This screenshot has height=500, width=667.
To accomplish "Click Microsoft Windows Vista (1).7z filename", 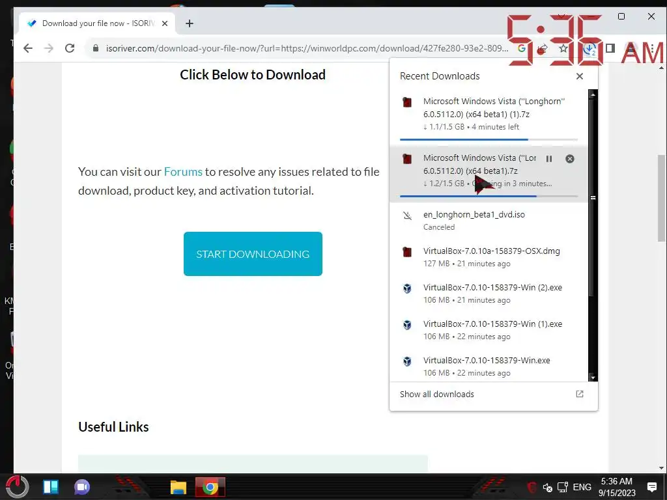I will [x=494, y=107].
